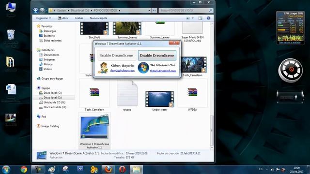Image resolution: width=310 pixels, height=174 pixels.
Task: Click the scroll down arrow in file list
Action: [x=212, y=147]
